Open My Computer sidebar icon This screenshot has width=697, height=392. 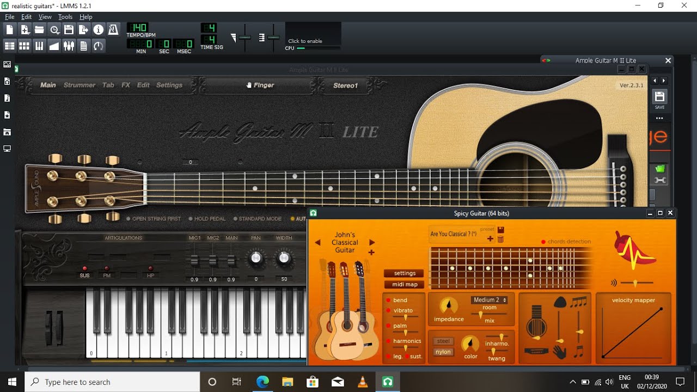(7, 149)
